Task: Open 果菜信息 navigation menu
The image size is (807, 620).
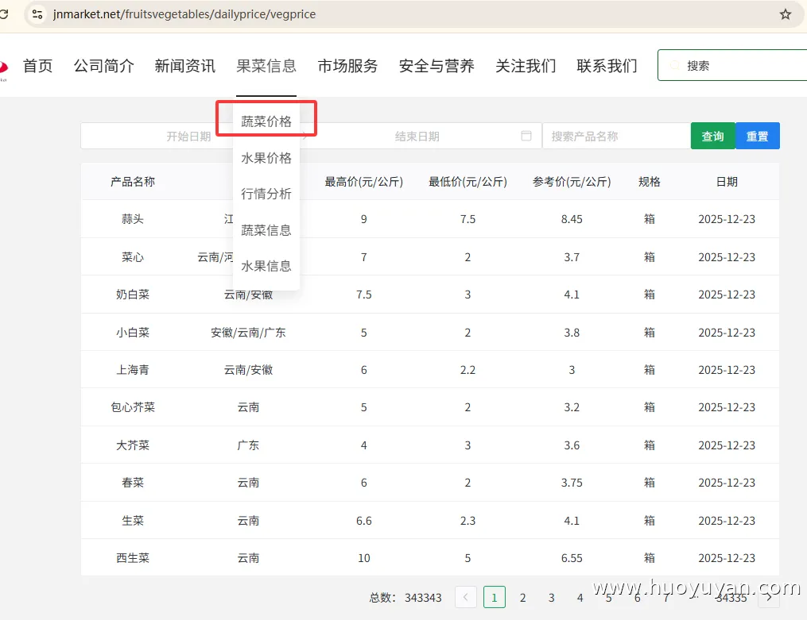Action: click(266, 66)
